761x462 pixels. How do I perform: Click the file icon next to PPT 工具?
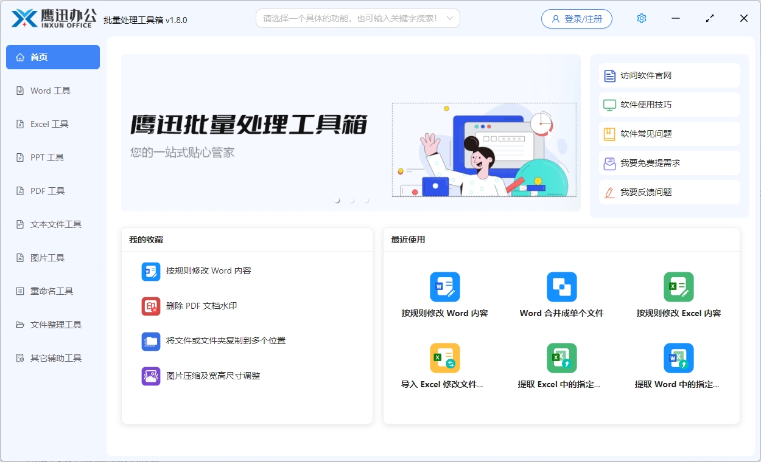click(19, 157)
